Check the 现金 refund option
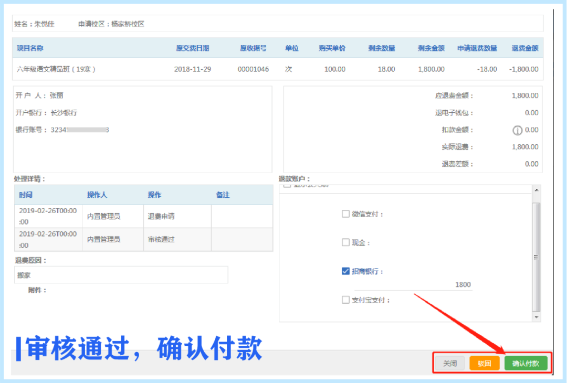Screen dimensions: 567x383 [345, 243]
